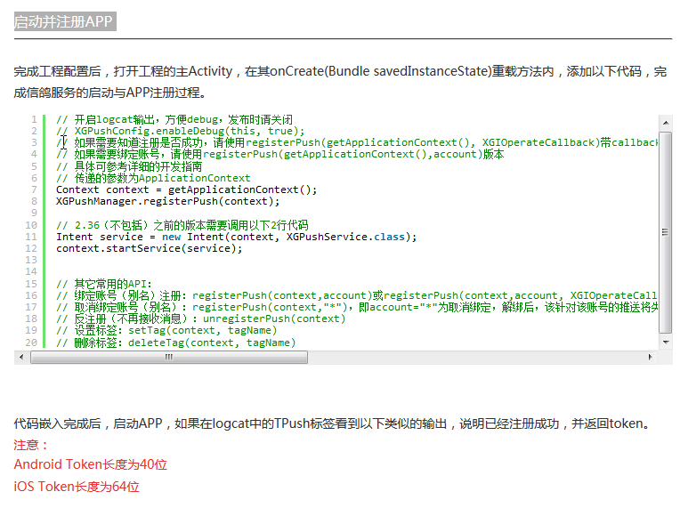The height and width of the screenshot is (524, 680).
Task: Click the text iOS Token长度为64位
Action: (x=77, y=487)
